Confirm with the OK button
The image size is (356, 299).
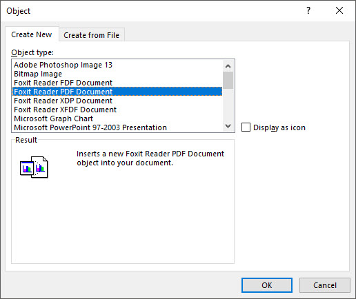pos(267,285)
